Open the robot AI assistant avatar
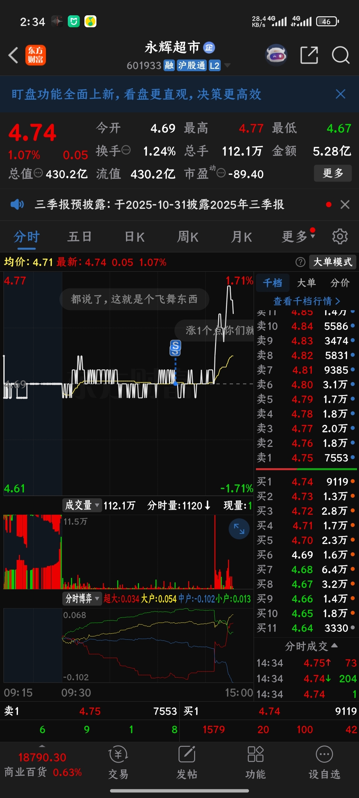 [x=276, y=55]
